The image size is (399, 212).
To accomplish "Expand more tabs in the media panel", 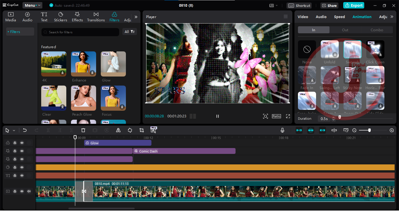I will tap(136, 17).
